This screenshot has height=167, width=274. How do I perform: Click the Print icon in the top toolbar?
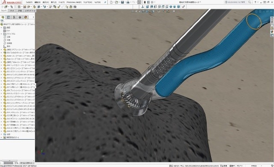pos(128,2)
